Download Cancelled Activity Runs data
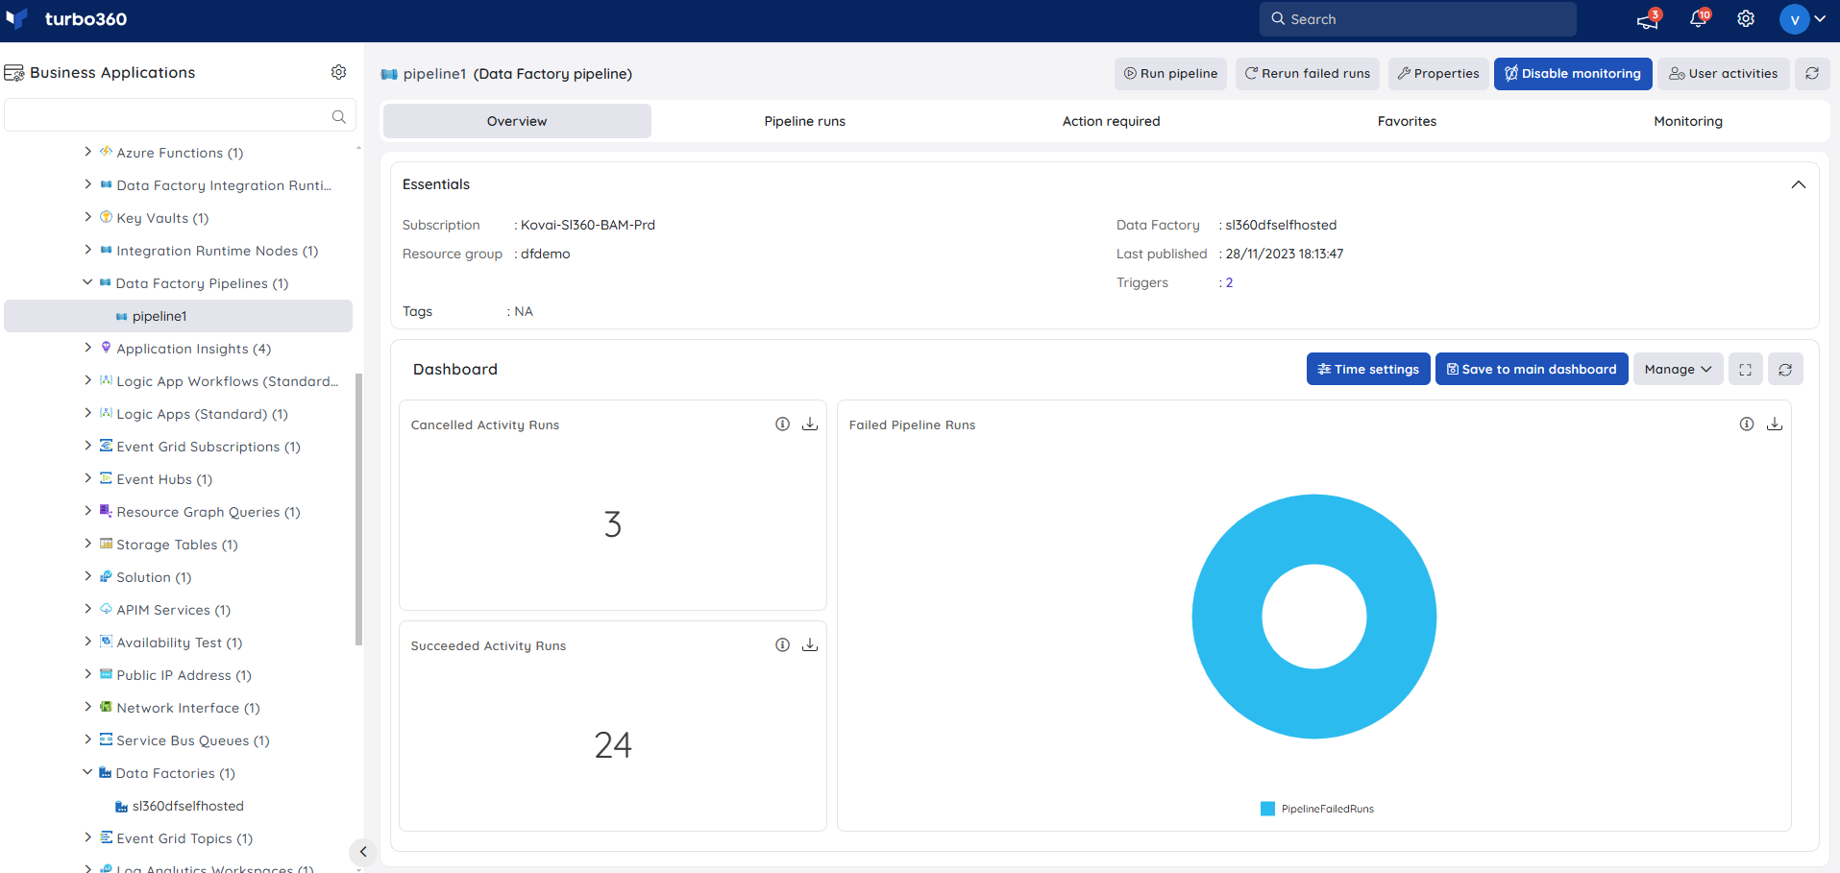Image resolution: width=1840 pixels, height=873 pixels. [x=810, y=424]
